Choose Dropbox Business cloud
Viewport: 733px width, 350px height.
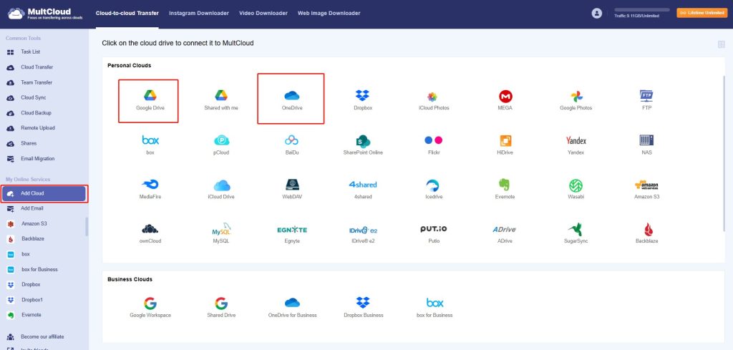[363, 307]
